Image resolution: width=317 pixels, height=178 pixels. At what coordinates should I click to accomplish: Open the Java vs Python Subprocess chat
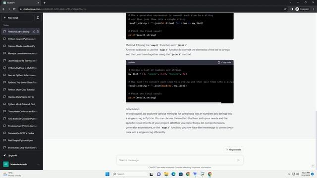click(x=21, y=75)
